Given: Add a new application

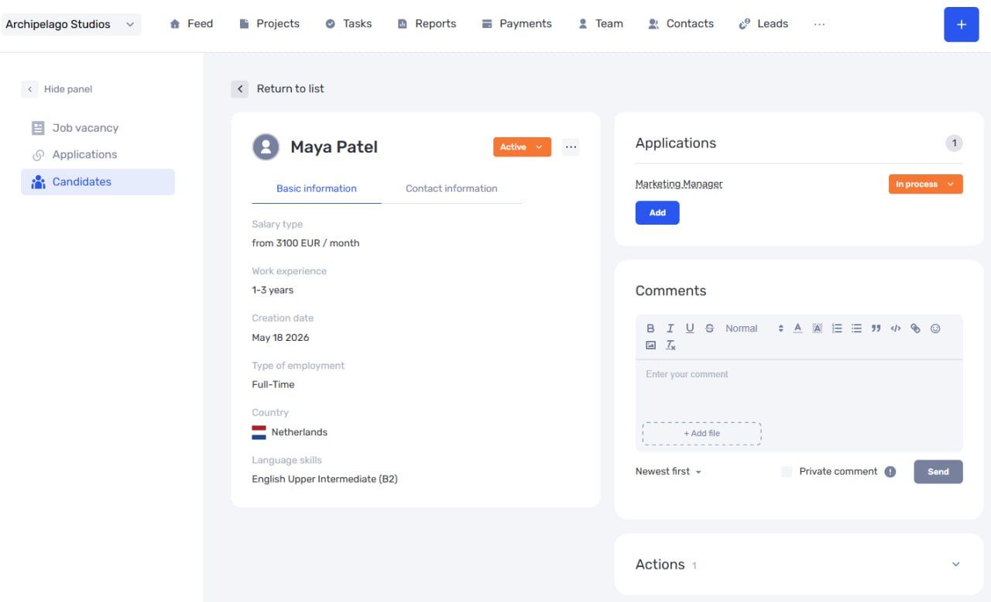Looking at the screenshot, I should tap(657, 213).
